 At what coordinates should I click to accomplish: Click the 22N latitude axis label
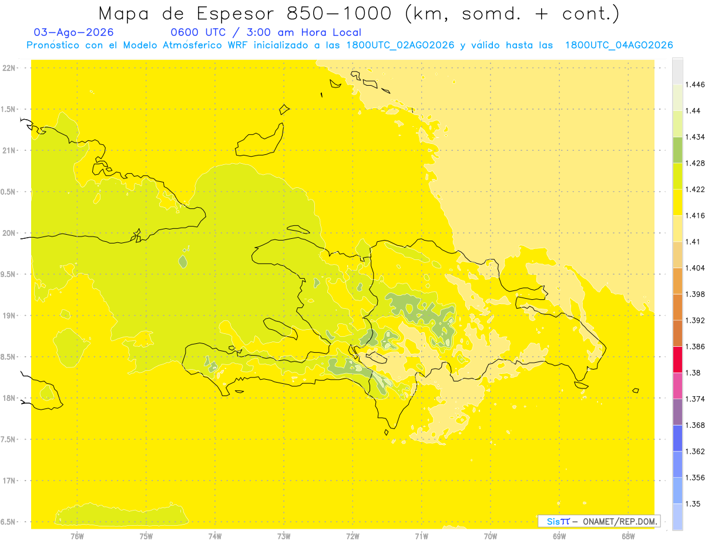click(x=10, y=67)
